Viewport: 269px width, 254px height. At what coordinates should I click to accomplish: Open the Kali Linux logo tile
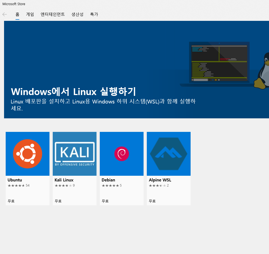[74, 154]
